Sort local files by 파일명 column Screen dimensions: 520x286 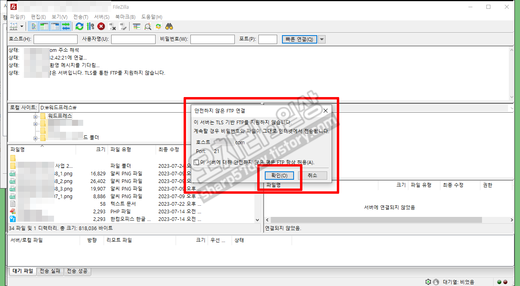coord(42,149)
